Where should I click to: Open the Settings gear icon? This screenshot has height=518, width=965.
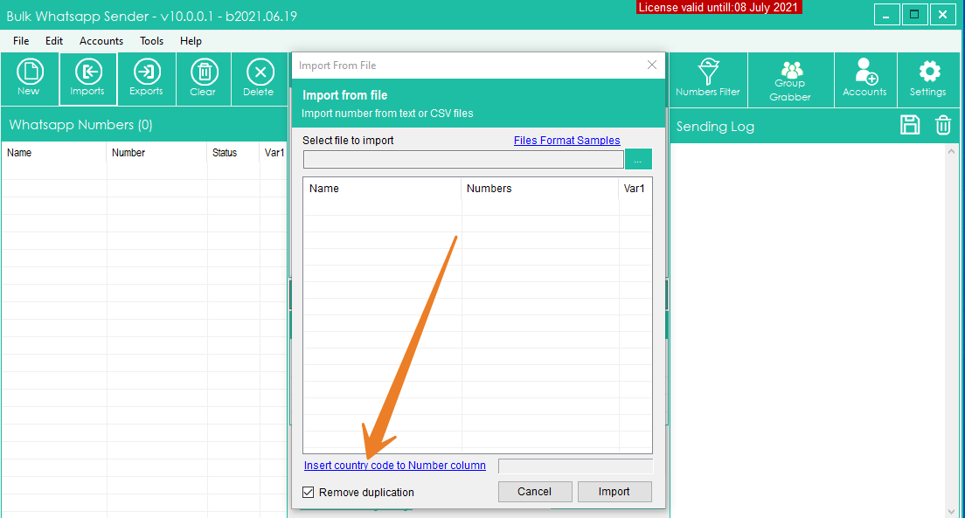coord(928,79)
